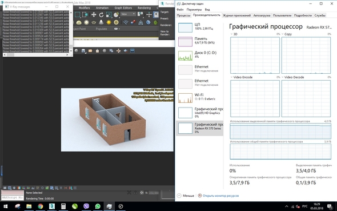
Task: Create a V-Ray sun light
Action: (109, 22)
